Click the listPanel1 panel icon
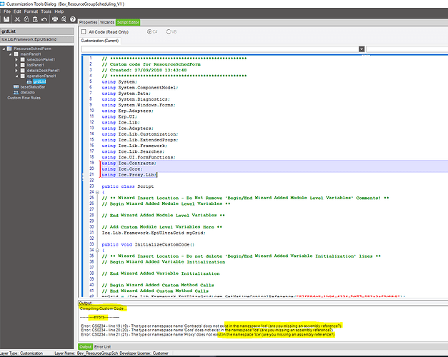Image resolution: width=448 pixels, height=357 pixels. [23, 65]
